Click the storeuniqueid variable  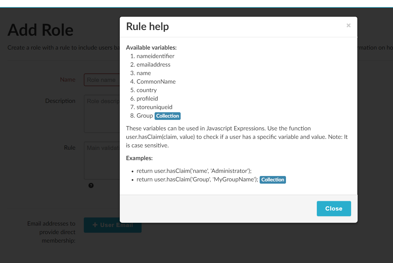154,107
